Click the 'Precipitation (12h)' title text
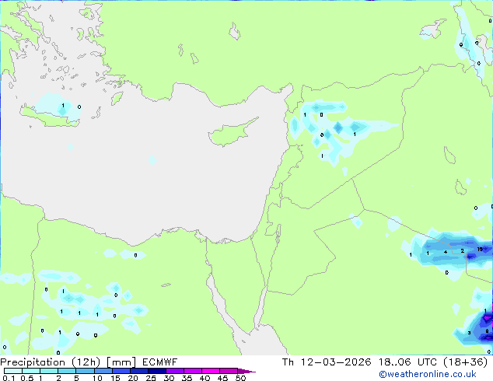 point(51,362)
